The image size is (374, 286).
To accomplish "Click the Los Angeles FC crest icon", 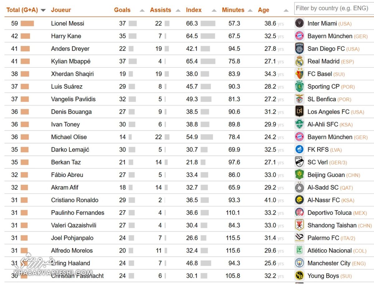I will click(299, 112).
